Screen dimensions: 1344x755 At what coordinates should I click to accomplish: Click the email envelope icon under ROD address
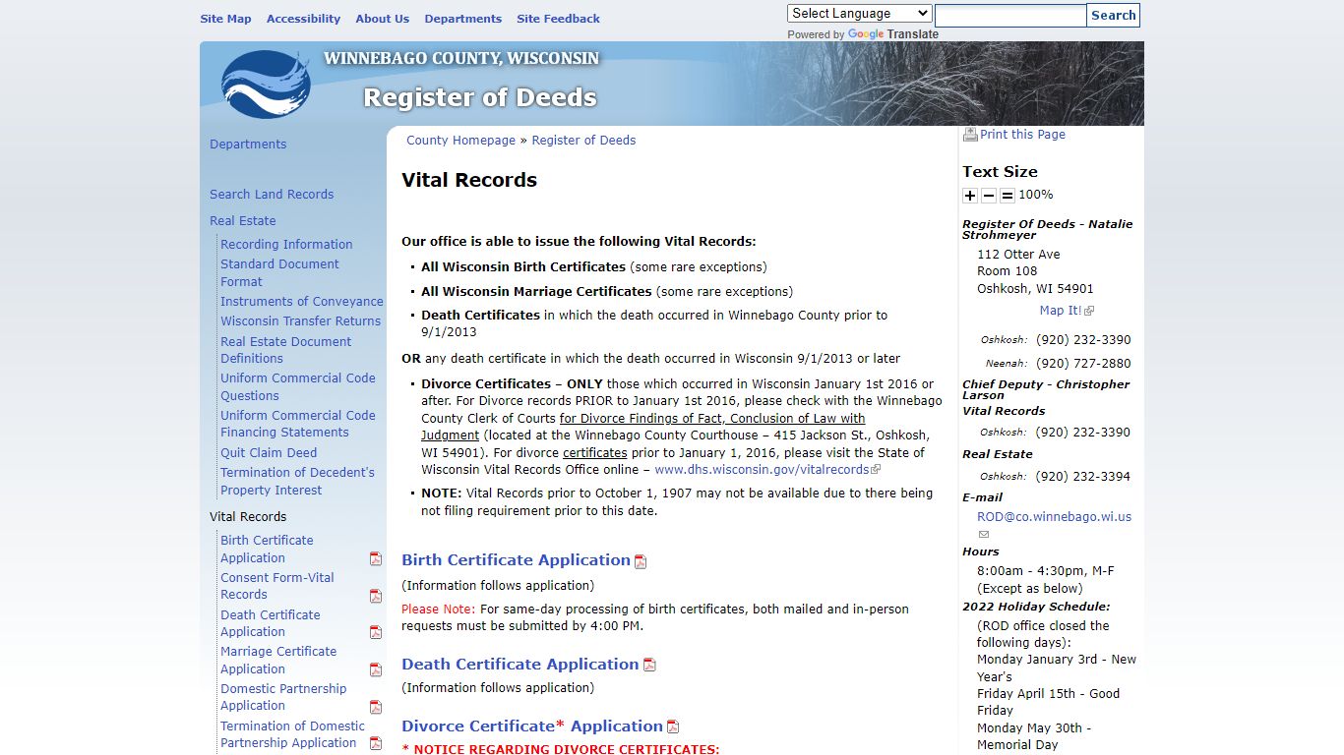(x=984, y=534)
